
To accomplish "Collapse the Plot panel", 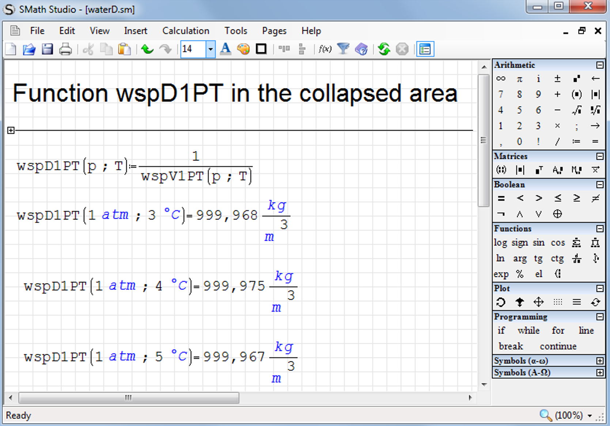I will (x=600, y=289).
